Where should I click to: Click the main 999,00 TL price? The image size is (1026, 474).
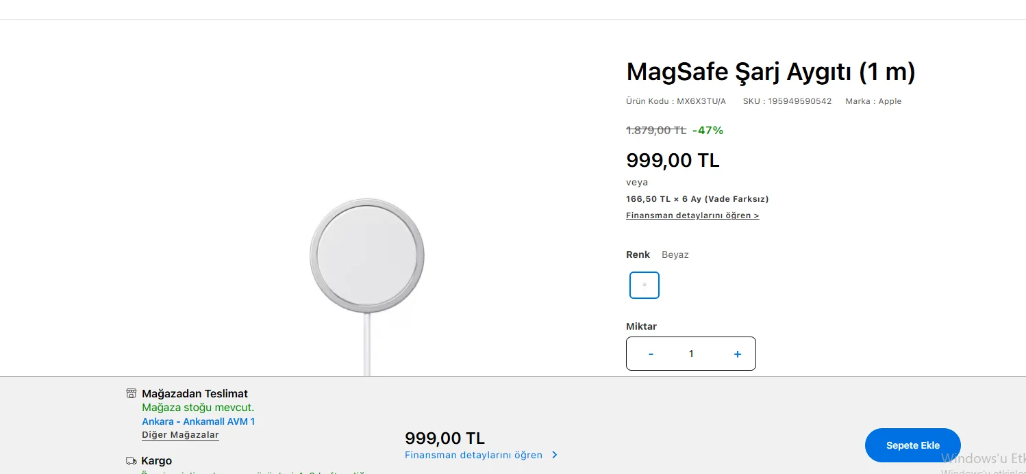pyautogui.click(x=673, y=160)
